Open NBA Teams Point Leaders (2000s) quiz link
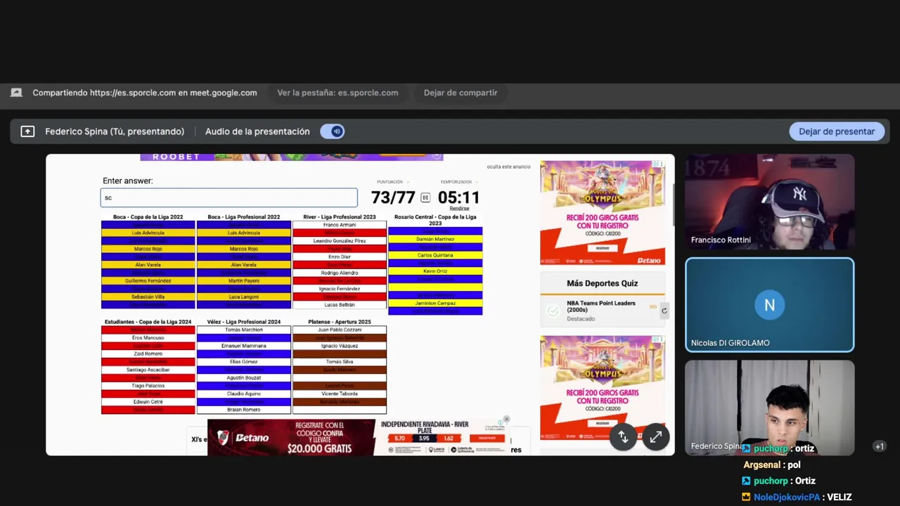This screenshot has height=506, width=900. (x=601, y=306)
